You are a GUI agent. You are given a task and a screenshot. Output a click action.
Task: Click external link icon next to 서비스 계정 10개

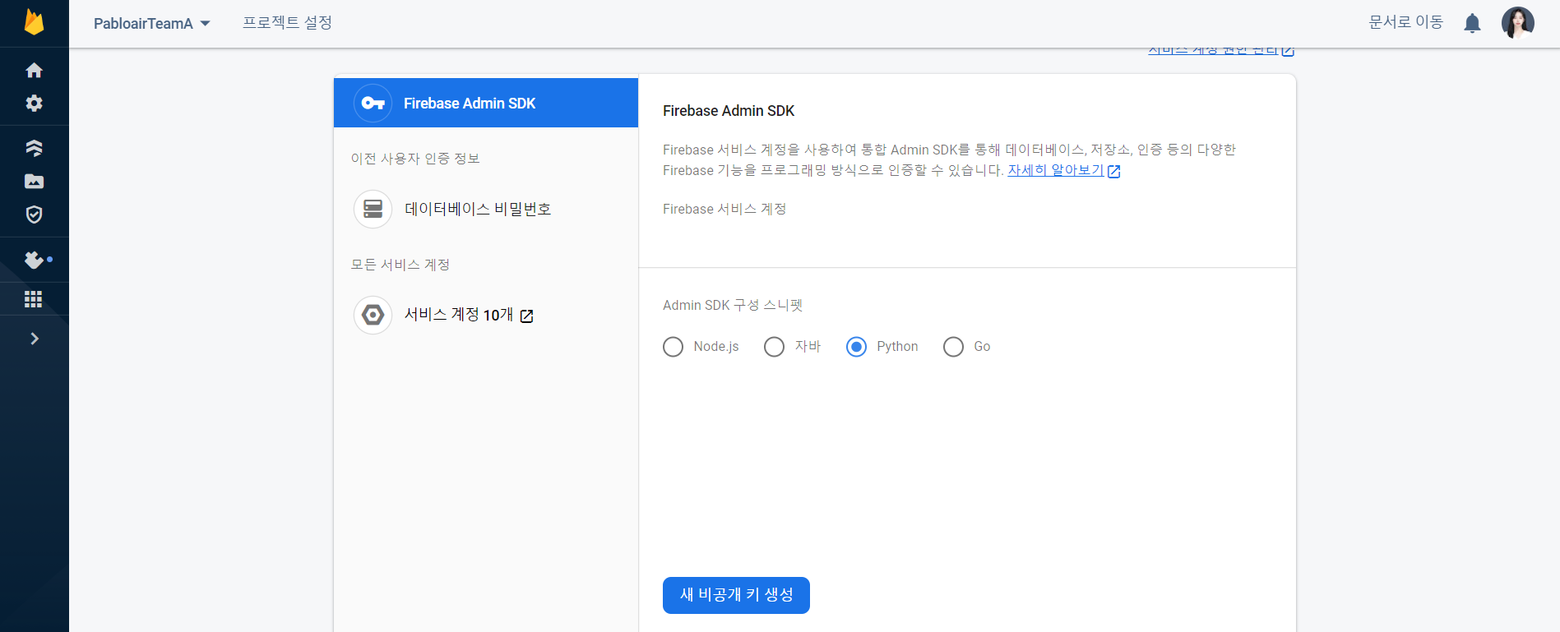(x=527, y=316)
